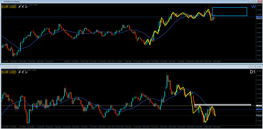The width and height of the screenshot is (263, 129).
Task: Click the 1.16770 value on Daily price scale
Action: click(x=259, y=102)
